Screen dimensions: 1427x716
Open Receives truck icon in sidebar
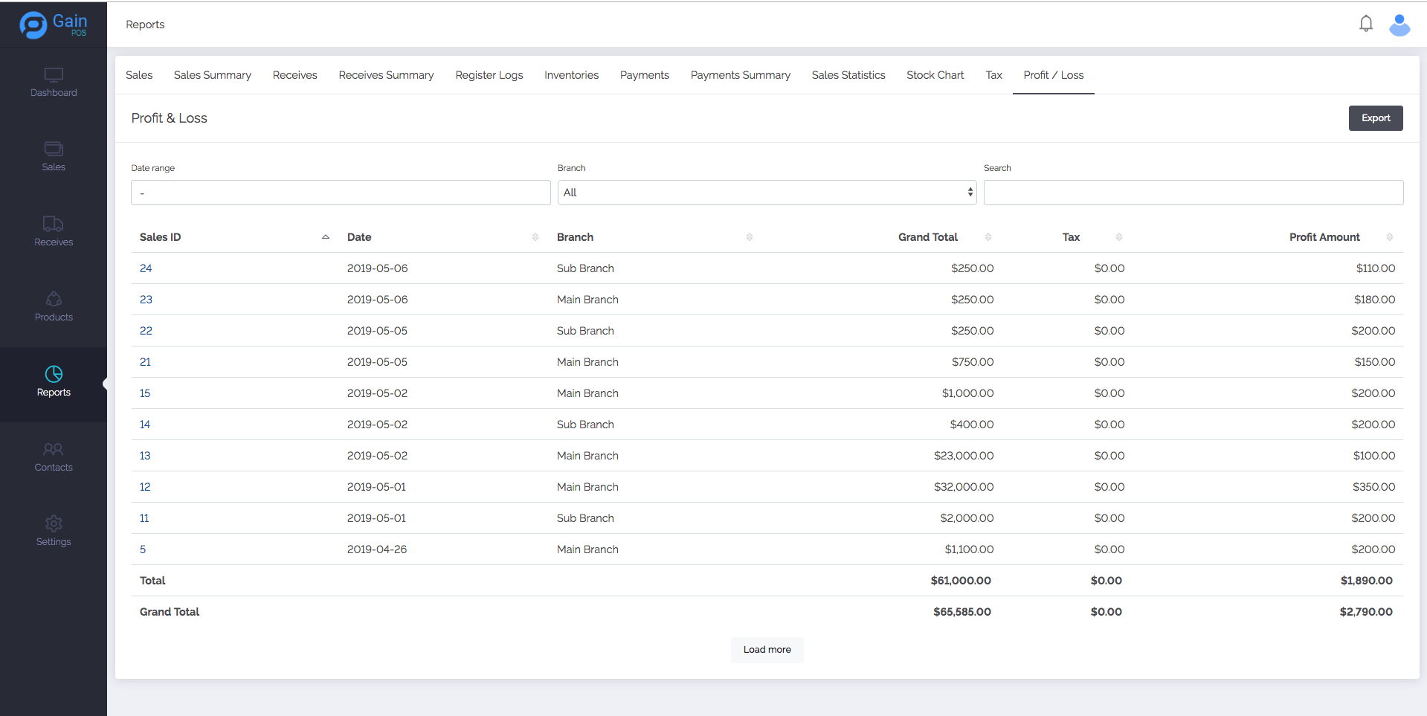coord(54,225)
